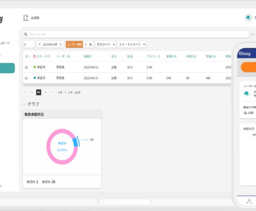Viewport: 256px width, 211px height.
Task: Select page 01 in pagination
Action: (38, 92)
